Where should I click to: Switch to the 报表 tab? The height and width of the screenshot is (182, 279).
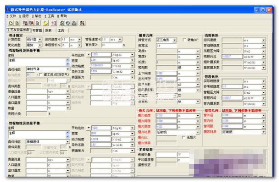pyautogui.click(x=48, y=30)
